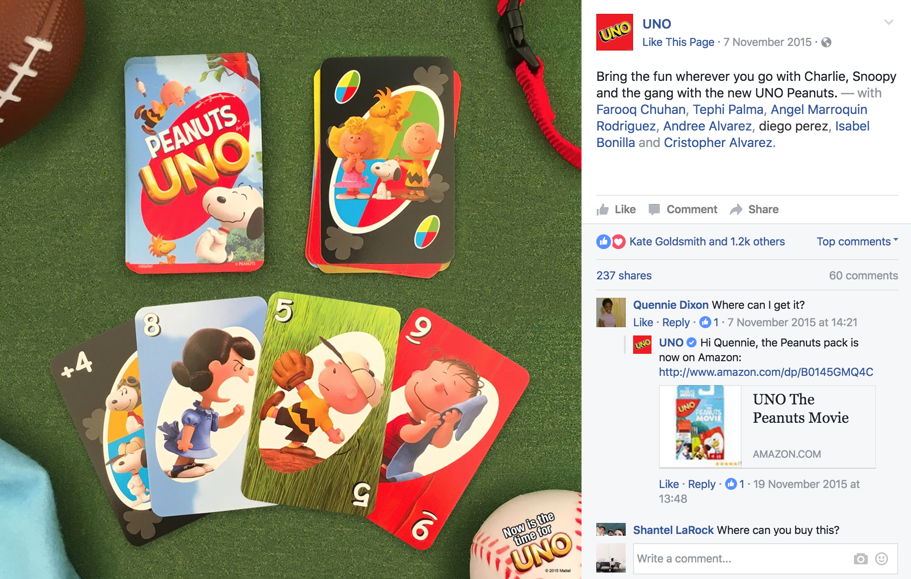
Task: Click the UNO page logo avatar
Action: point(614,32)
